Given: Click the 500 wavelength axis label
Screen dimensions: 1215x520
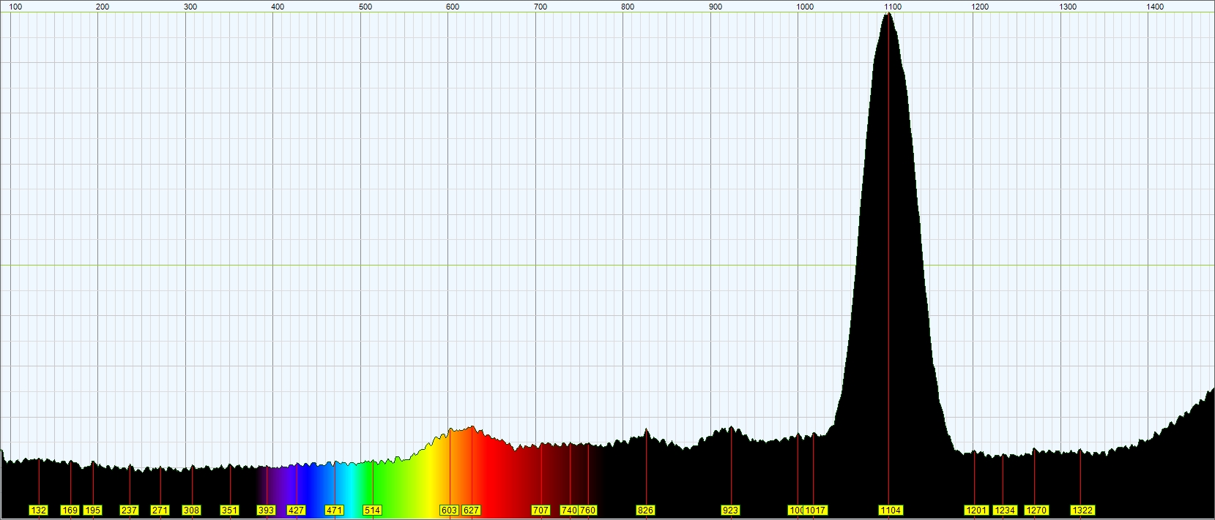Looking at the screenshot, I should coord(365,7).
